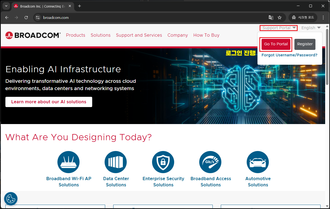This screenshot has height=209, width=330.
Task: Open the tab search dropdown
Action: 6,6
